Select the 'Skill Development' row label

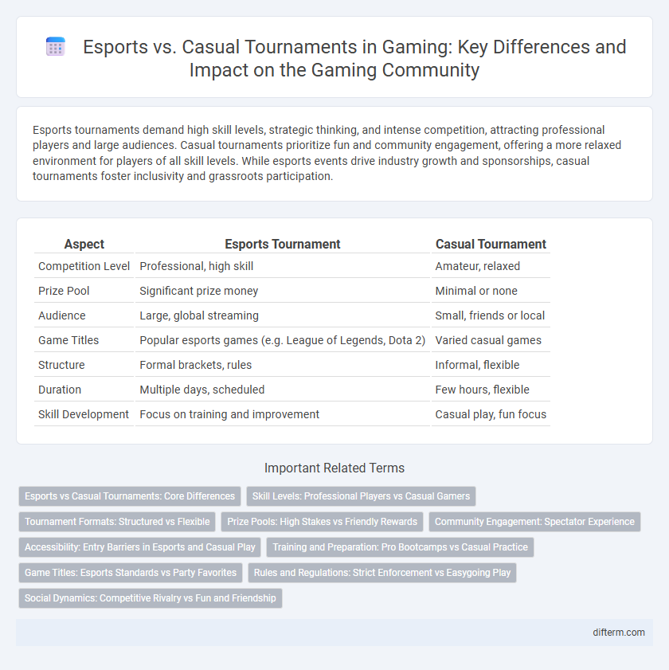coord(84,414)
